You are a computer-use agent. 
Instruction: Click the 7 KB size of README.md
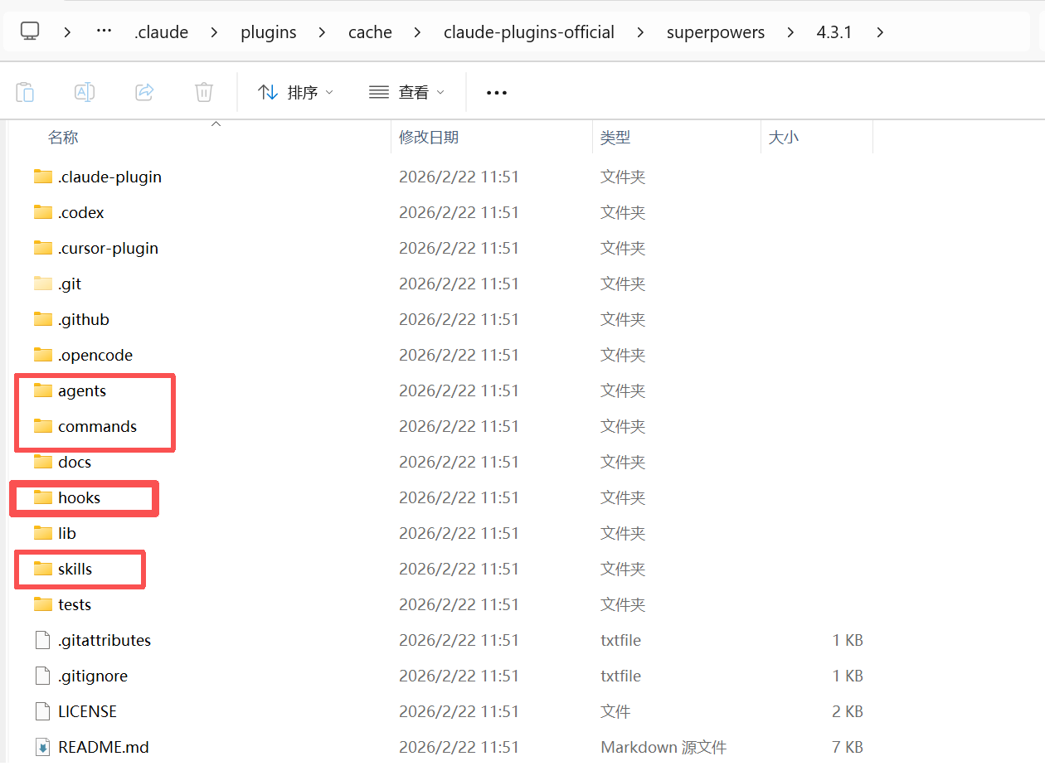coord(847,747)
